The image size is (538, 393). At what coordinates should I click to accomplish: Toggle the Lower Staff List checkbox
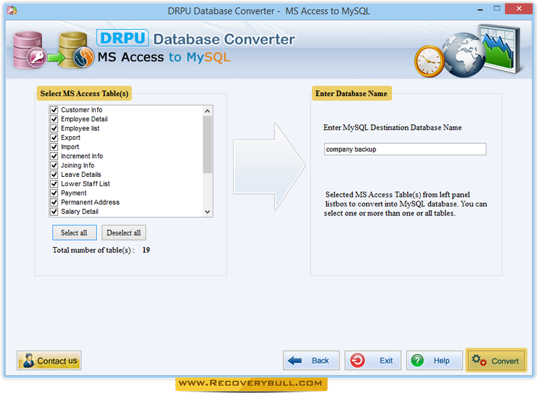[x=54, y=184]
